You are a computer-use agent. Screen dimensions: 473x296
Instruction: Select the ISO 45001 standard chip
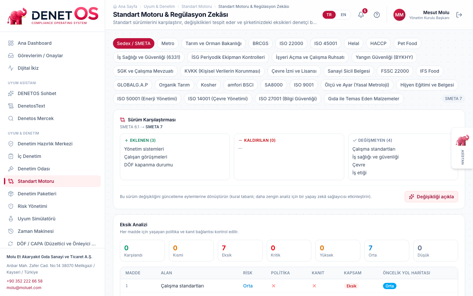pos(326,43)
